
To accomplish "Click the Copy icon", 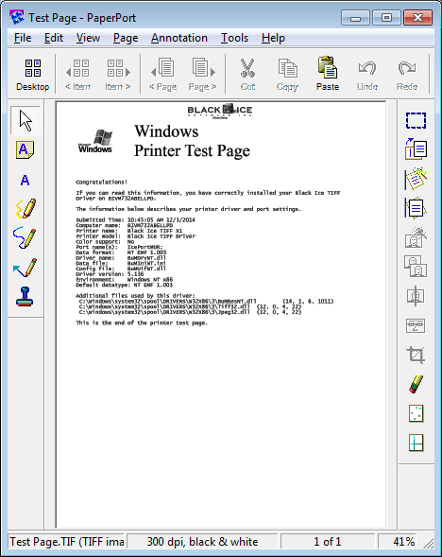I will (x=287, y=75).
